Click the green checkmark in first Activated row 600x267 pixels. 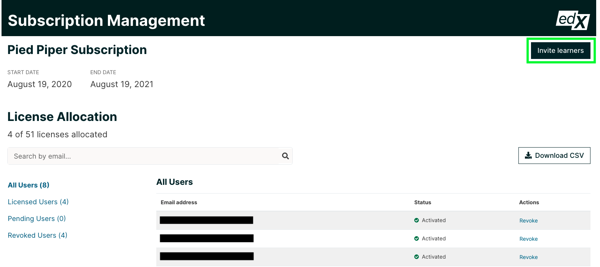coord(417,220)
